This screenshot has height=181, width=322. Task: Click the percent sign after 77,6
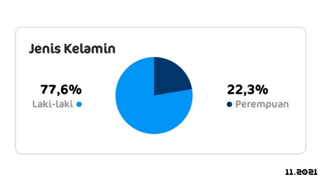coord(75,90)
